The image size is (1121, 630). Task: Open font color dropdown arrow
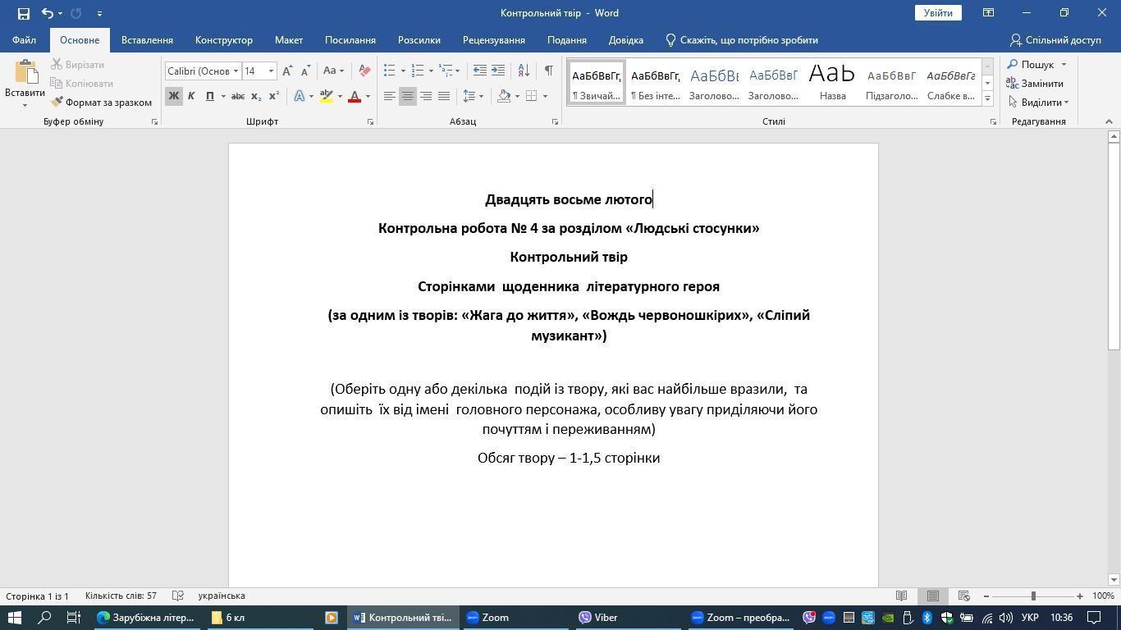click(x=368, y=96)
